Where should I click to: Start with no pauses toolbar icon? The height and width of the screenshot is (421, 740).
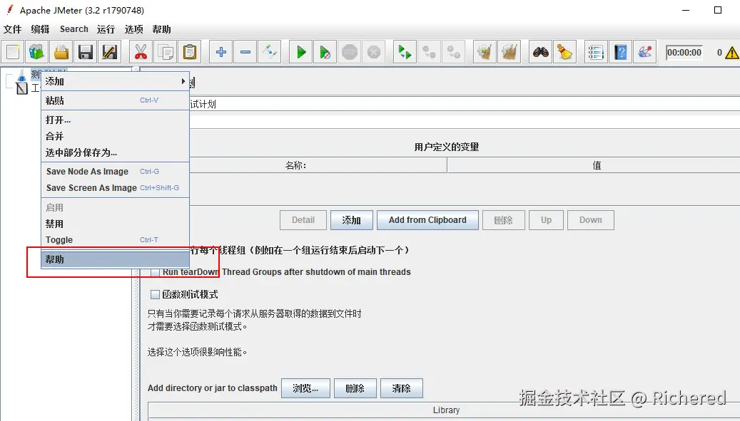pyautogui.click(x=325, y=52)
